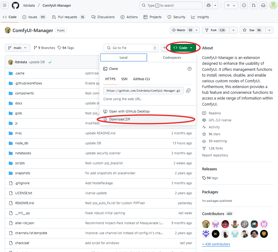Open the Projects tab

pyautogui.click(x=153, y=17)
